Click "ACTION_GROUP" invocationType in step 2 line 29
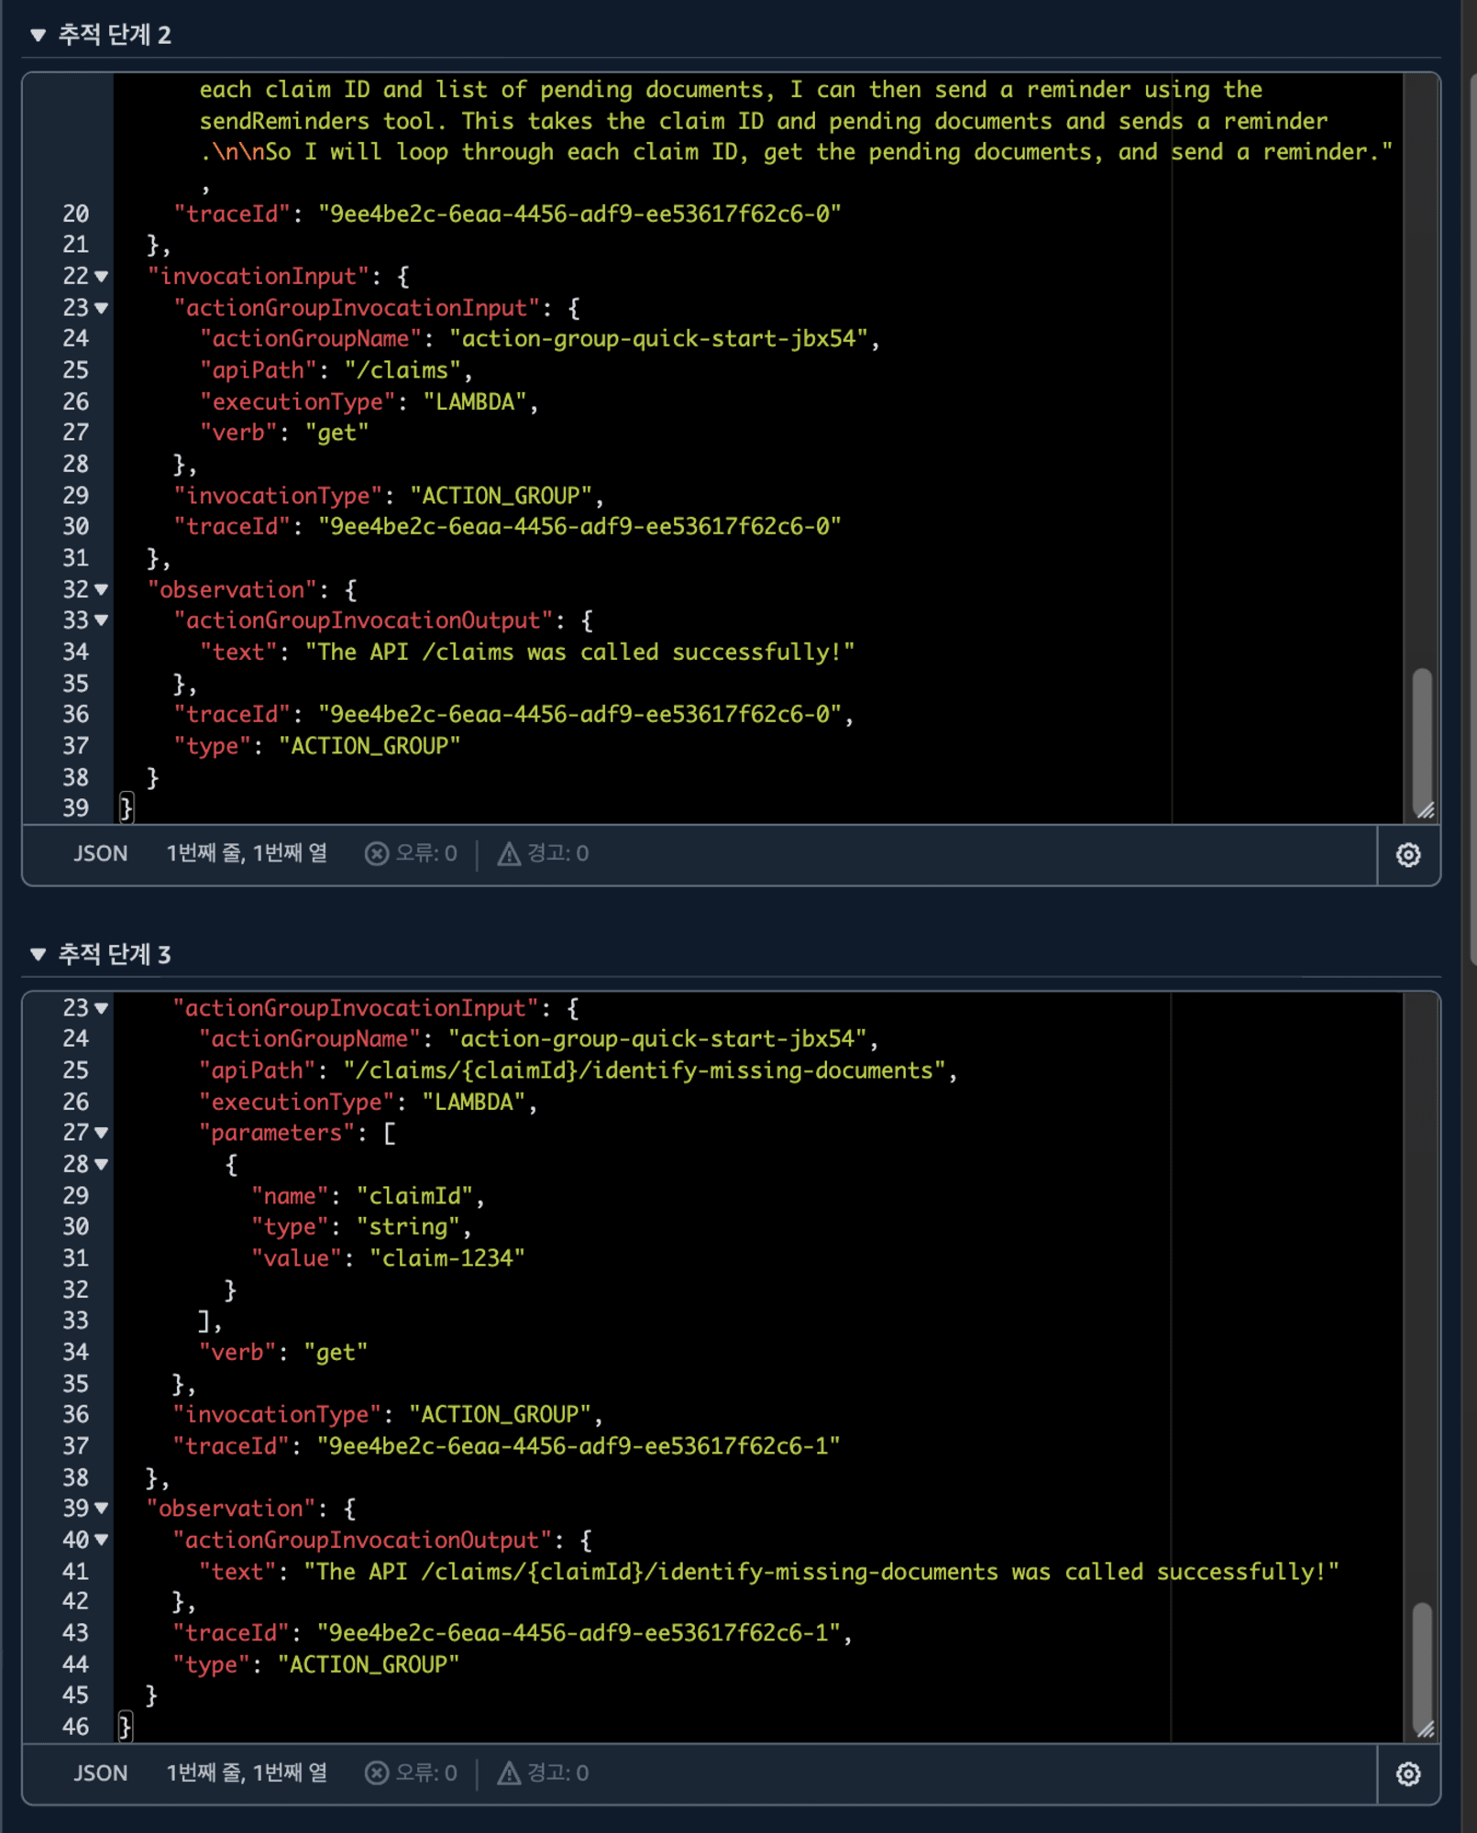Viewport: 1477px width, 1833px height. click(501, 496)
